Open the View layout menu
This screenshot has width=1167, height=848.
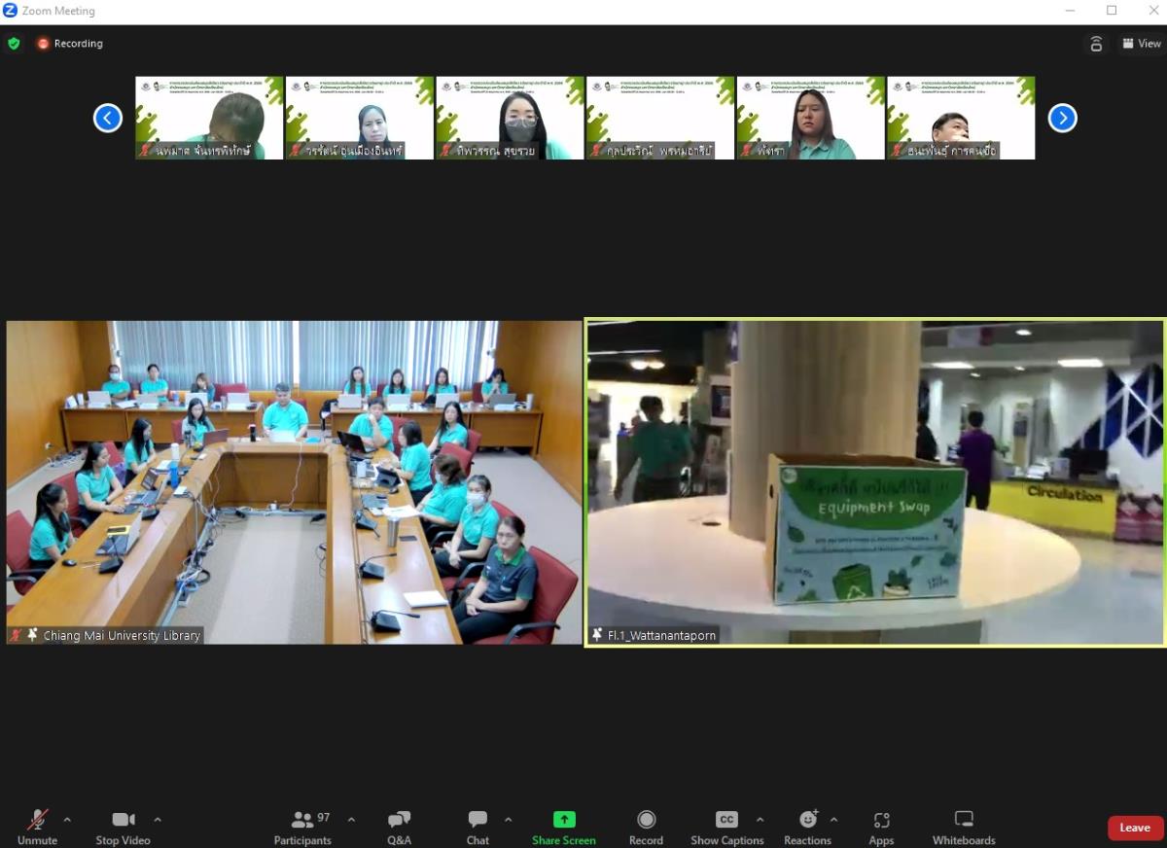pyautogui.click(x=1142, y=44)
